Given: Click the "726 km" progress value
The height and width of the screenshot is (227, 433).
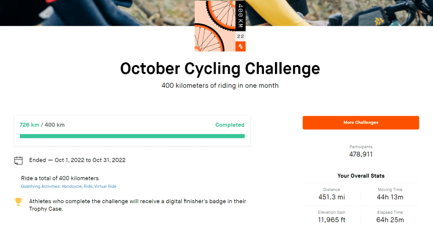Looking at the screenshot, I should 29,125.
